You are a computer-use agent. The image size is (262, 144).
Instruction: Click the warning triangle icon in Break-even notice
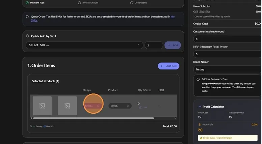pyautogui.click(x=201, y=138)
